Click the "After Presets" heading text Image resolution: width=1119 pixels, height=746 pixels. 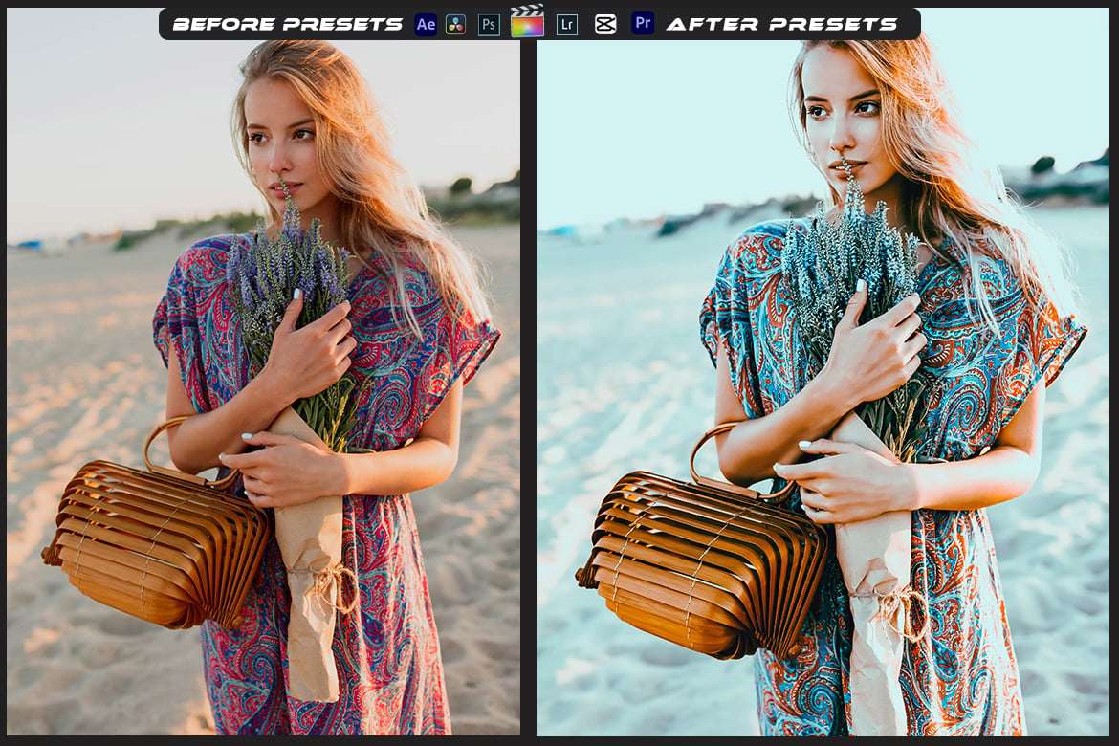[781, 24]
